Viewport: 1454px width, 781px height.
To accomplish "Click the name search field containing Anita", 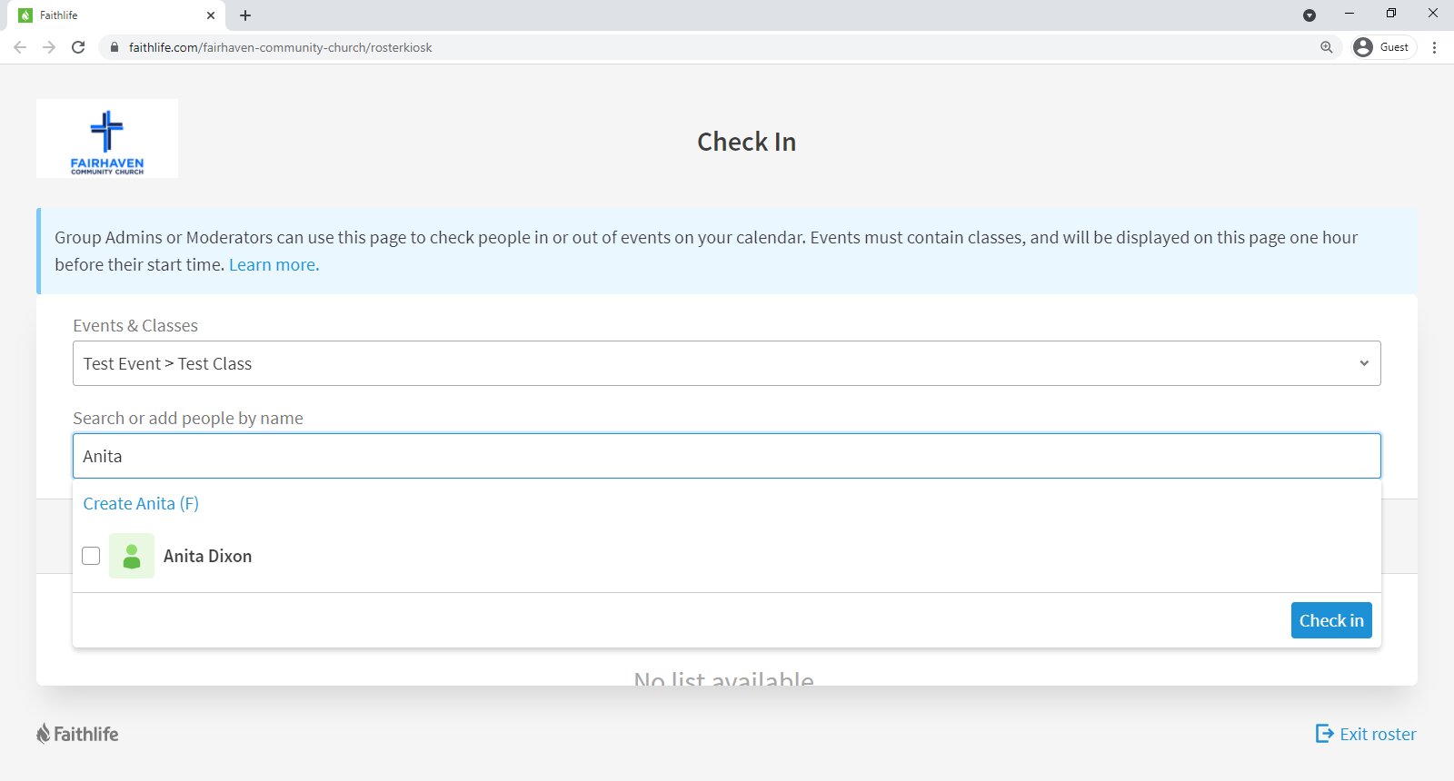I will 726,456.
